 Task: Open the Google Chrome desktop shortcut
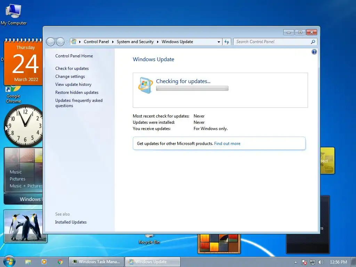click(13, 95)
